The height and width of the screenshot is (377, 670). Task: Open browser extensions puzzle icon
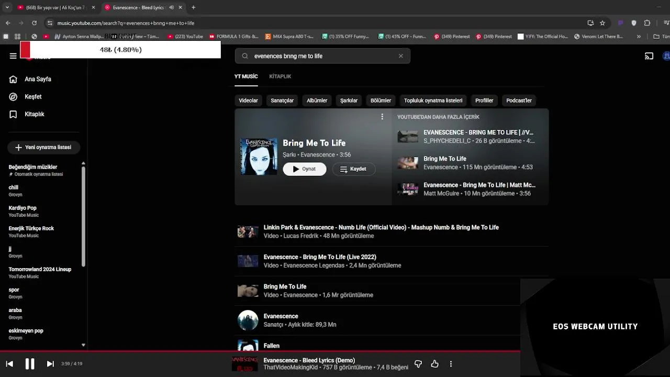pyautogui.click(x=647, y=23)
